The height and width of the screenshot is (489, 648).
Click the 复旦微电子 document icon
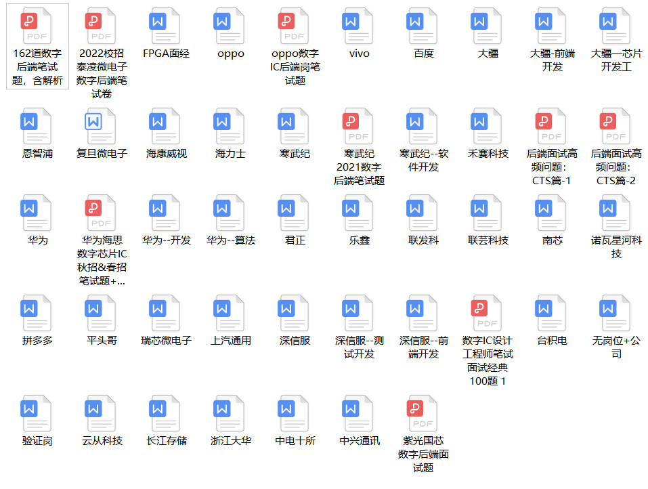coord(100,126)
